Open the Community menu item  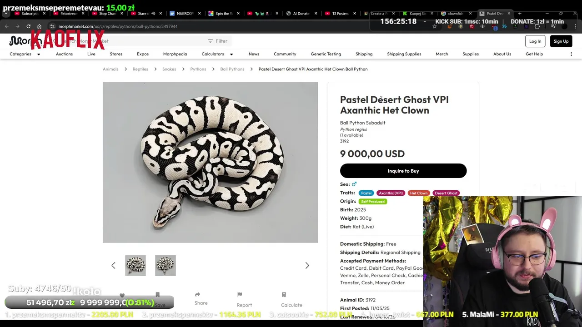click(x=285, y=54)
